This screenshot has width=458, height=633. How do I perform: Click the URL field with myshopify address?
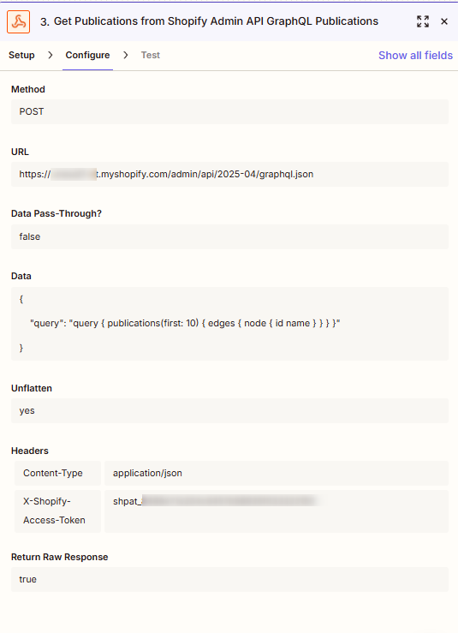[x=229, y=175]
